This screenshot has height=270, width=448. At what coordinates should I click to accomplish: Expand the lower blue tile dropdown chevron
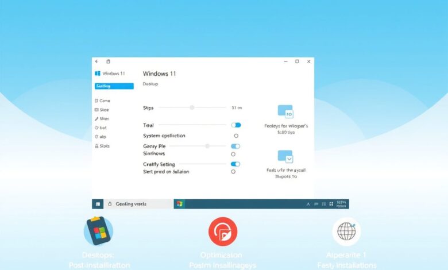pos(289,159)
